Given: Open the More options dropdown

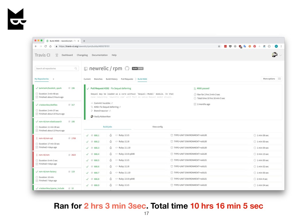Looking at the screenshot, I should tap(269, 79).
